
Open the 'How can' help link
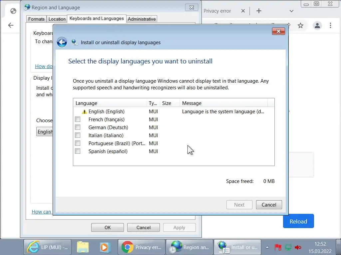pos(41,212)
